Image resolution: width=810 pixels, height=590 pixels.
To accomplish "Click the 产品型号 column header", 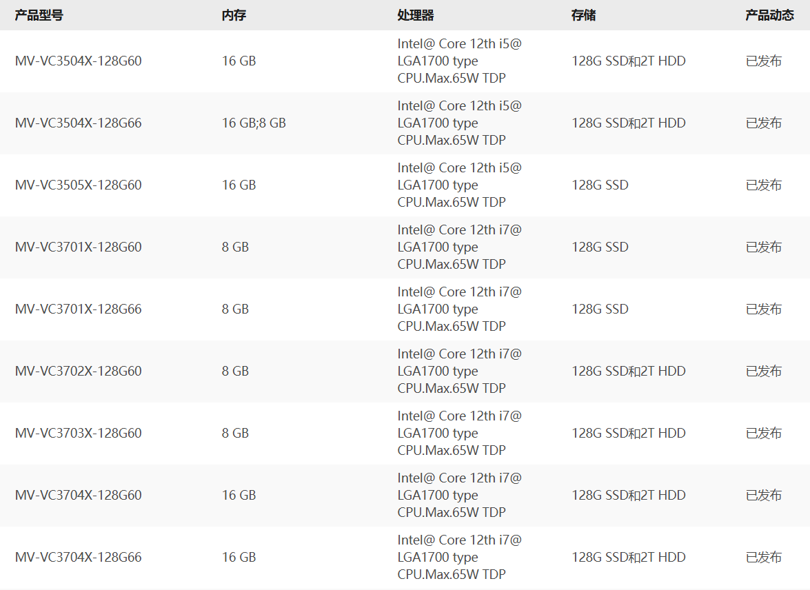I will click(x=39, y=15).
